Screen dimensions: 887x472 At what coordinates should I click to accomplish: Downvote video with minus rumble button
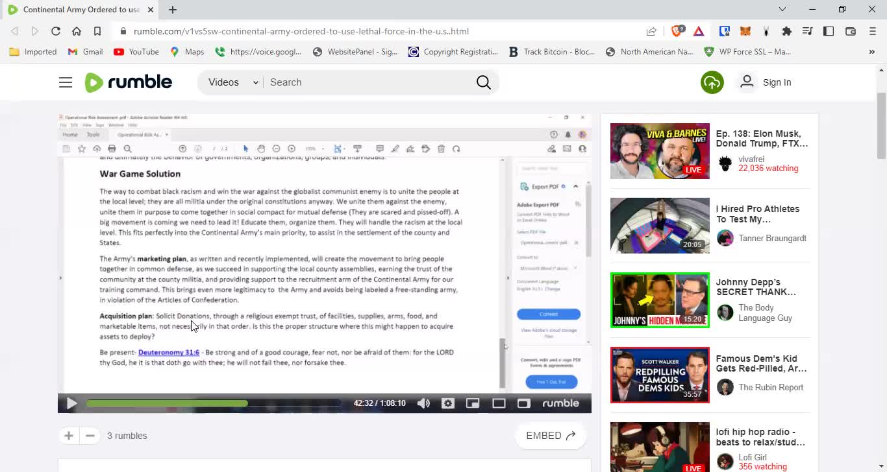[90, 436]
